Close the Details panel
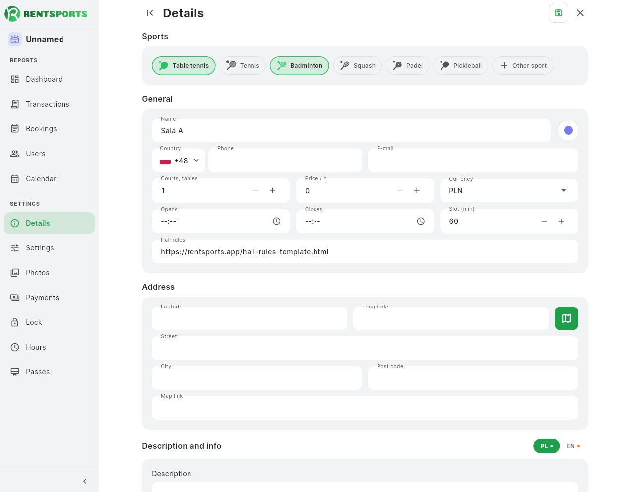 pos(580,13)
